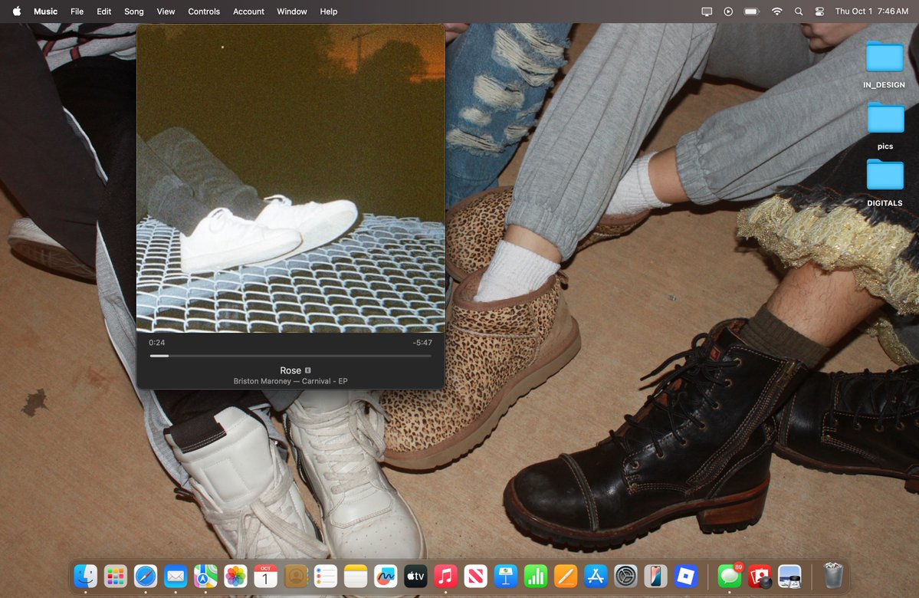Launch Roblox from the Dock
Viewport: 919px width, 598px height.
(x=686, y=577)
